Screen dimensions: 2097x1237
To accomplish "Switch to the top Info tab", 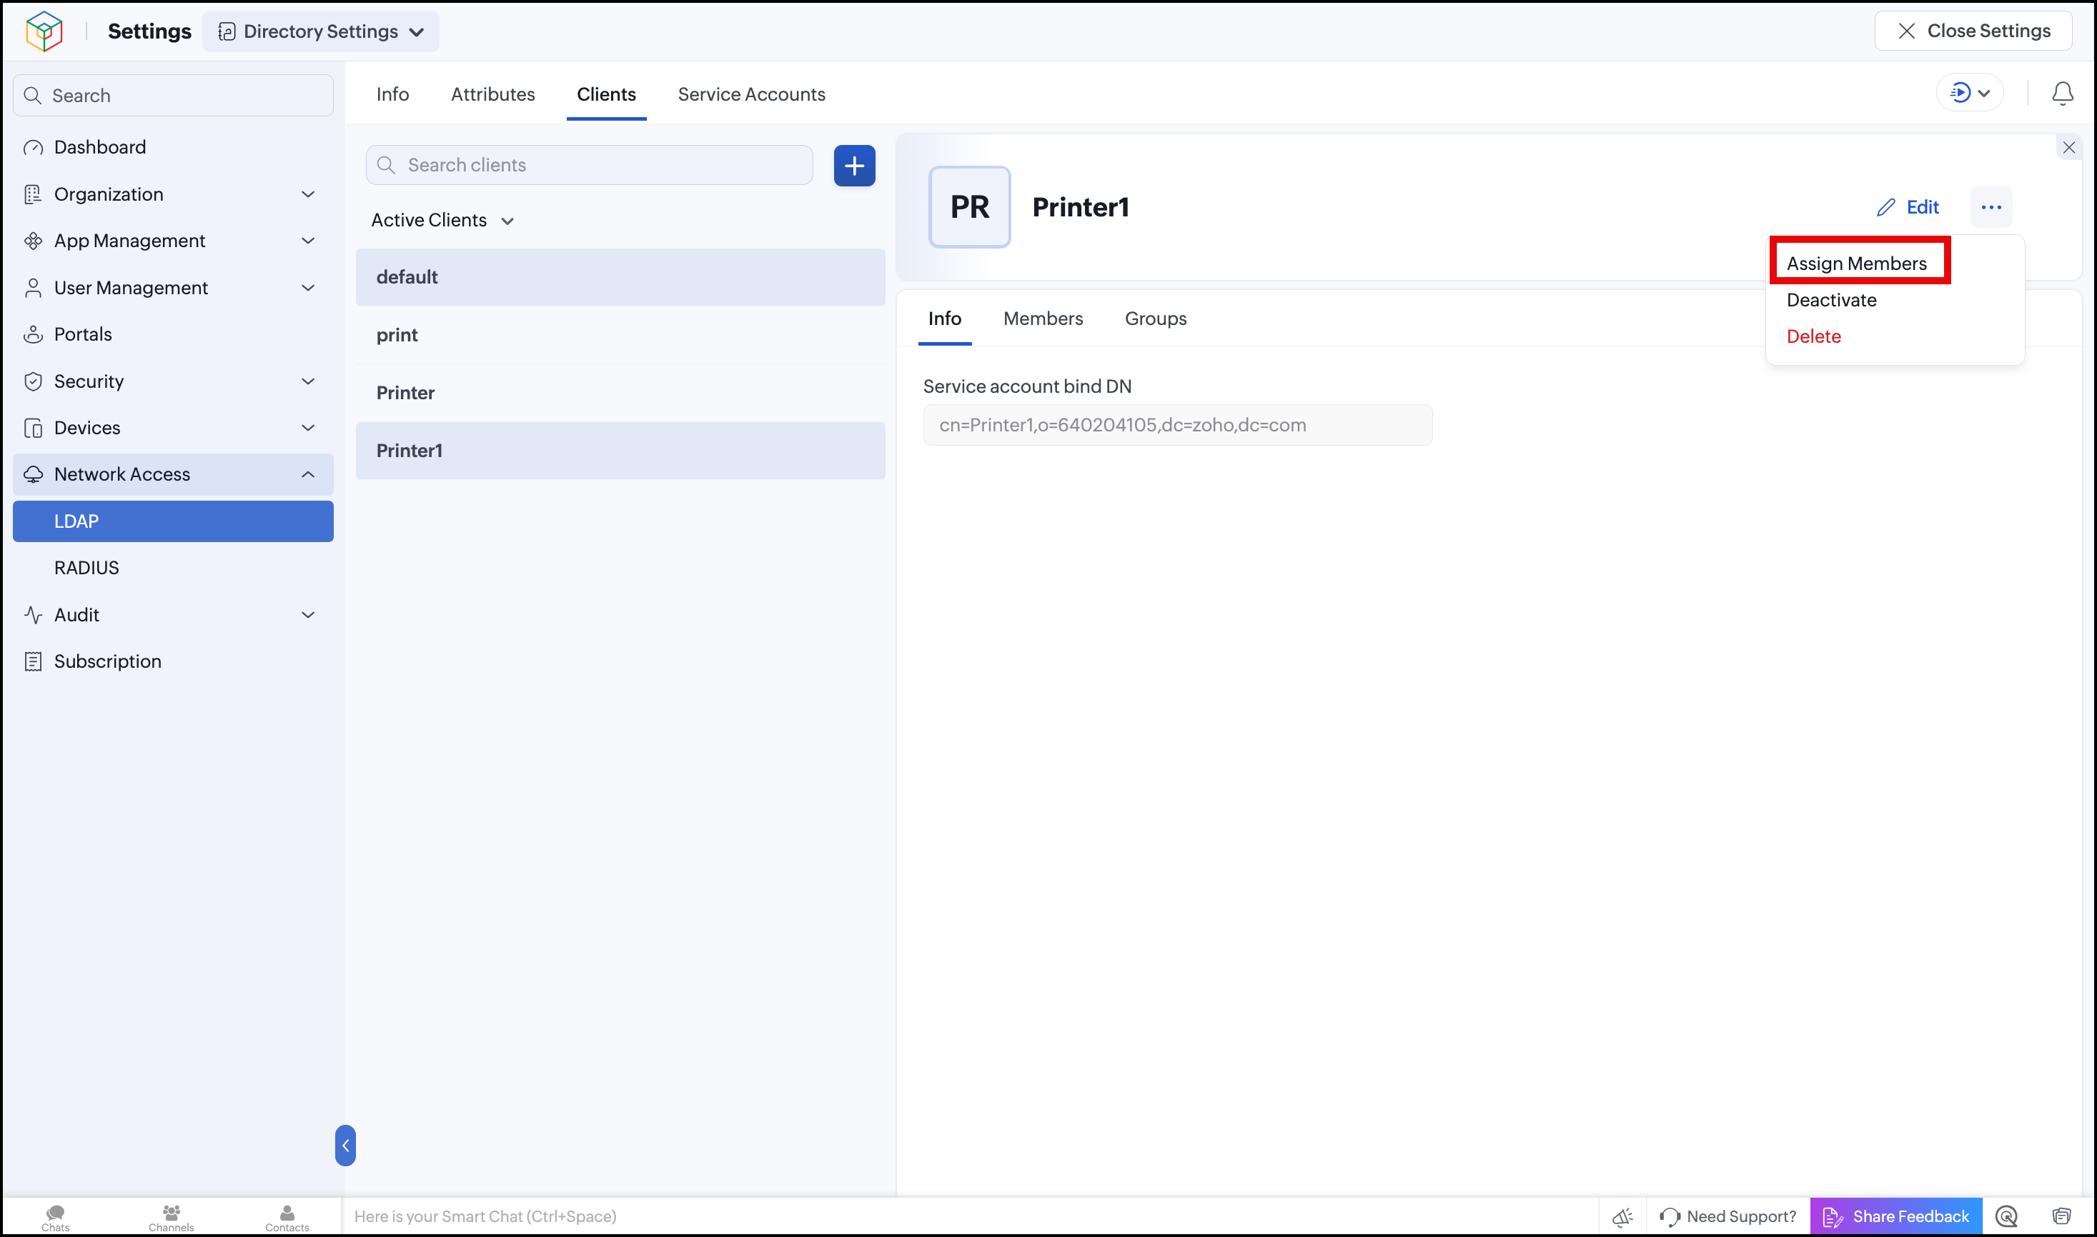I will tap(392, 94).
